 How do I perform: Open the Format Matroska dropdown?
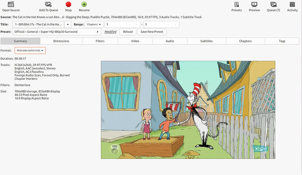(x=30, y=51)
